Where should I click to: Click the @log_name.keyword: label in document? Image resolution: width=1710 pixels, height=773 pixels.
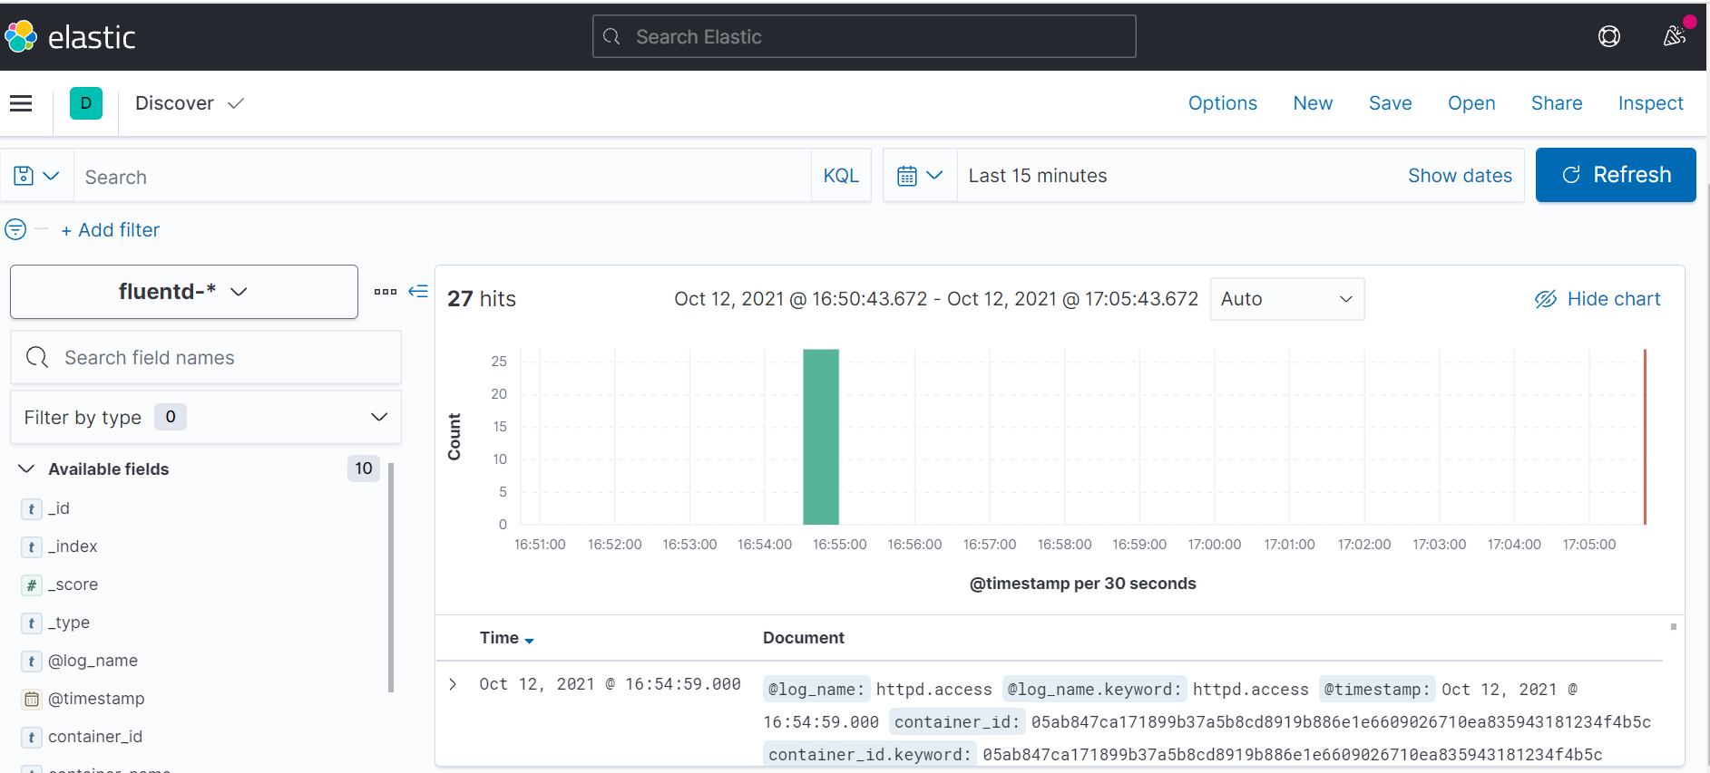(x=1094, y=690)
